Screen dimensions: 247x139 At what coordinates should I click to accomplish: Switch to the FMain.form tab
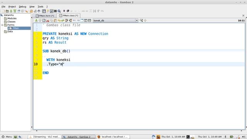tap(45, 16)
